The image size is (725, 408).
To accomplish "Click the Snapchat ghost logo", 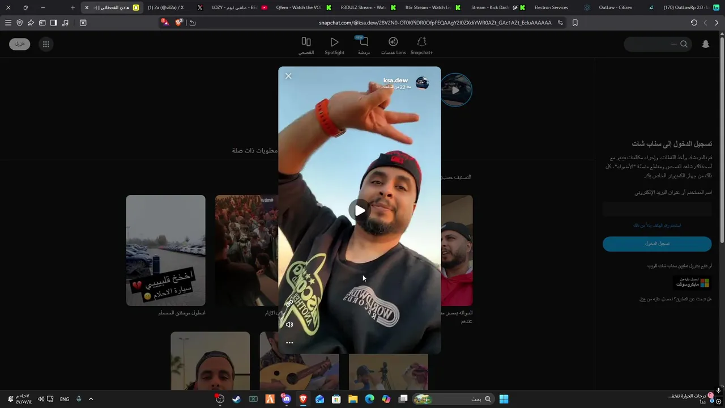I will click(x=706, y=44).
